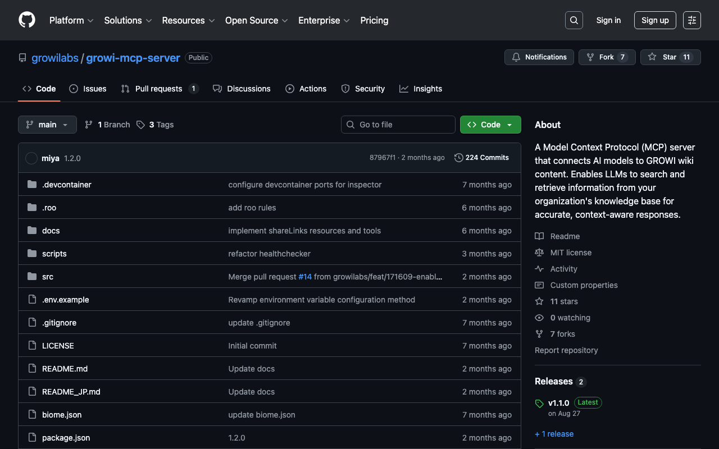Open the README.md file

(x=65, y=369)
